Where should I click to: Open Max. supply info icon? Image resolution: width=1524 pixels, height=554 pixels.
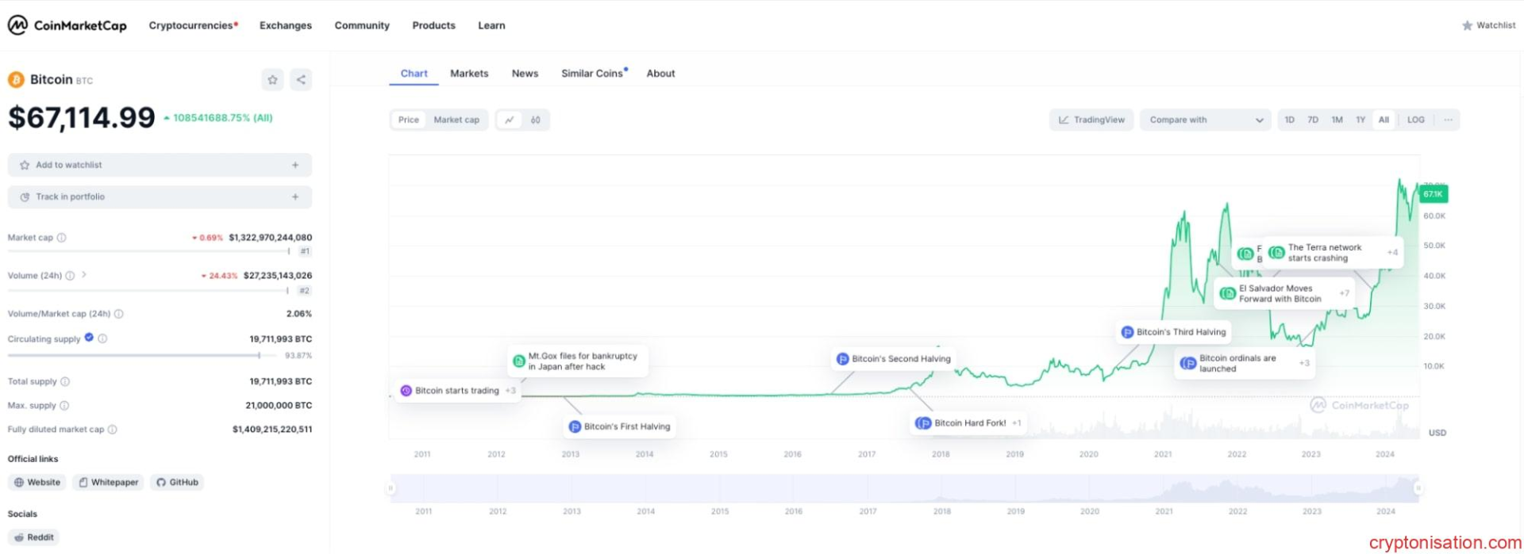pos(64,405)
